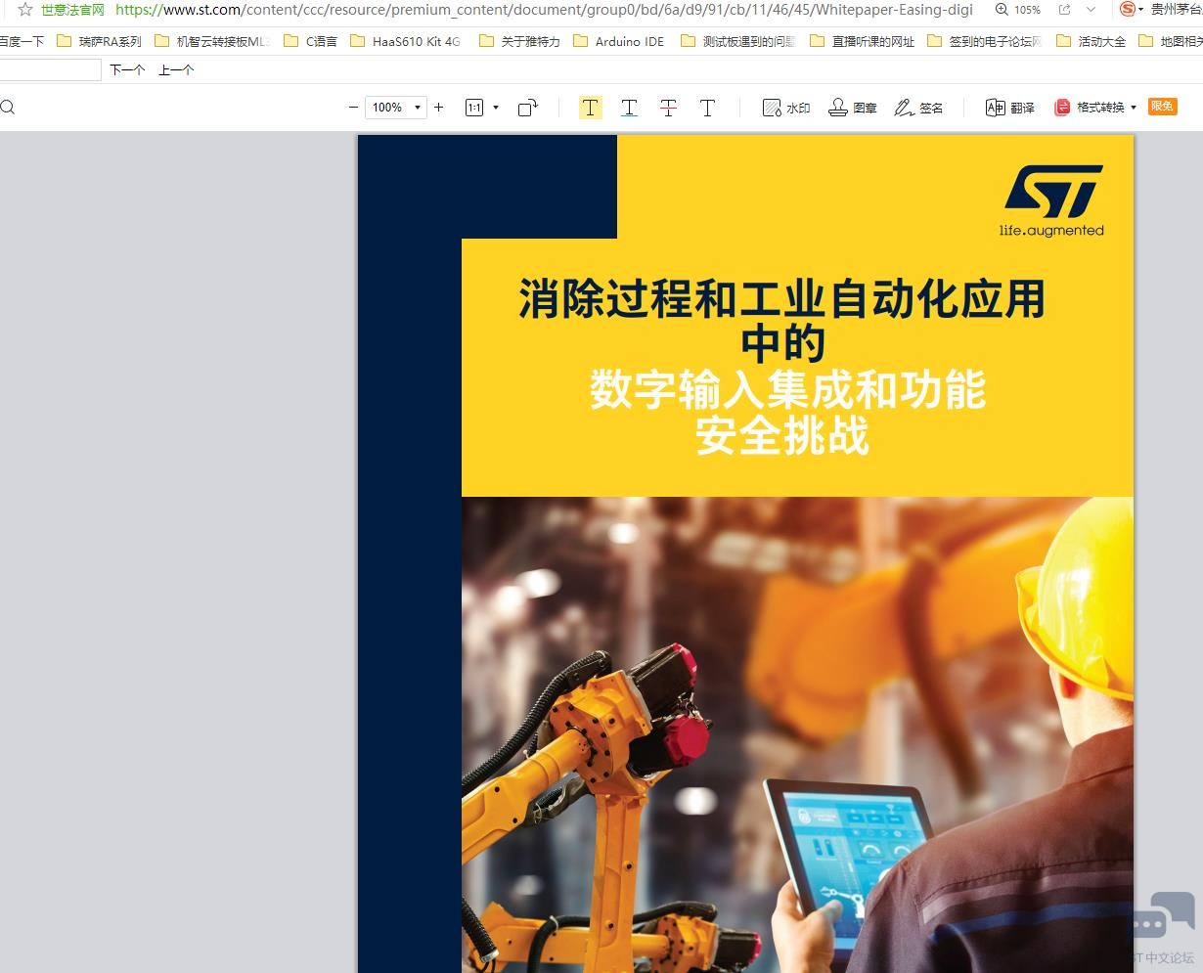Click the find text input field
This screenshot has height=973, width=1203.
pos(49,70)
